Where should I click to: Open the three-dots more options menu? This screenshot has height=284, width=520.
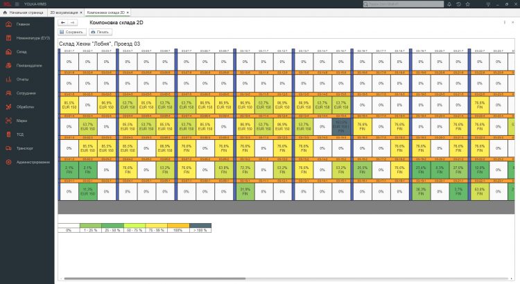504,23
